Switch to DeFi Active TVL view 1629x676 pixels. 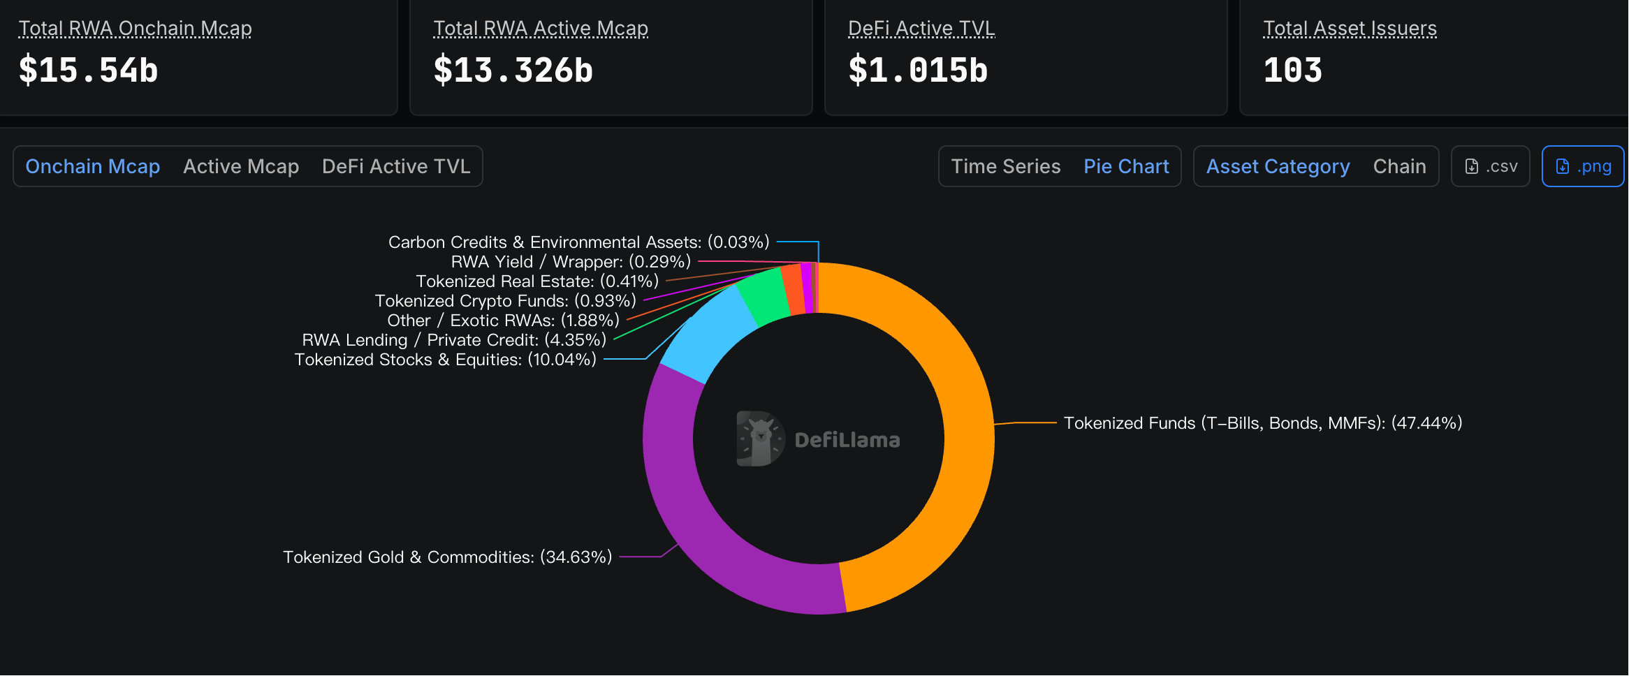pyautogui.click(x=396, y=166)
